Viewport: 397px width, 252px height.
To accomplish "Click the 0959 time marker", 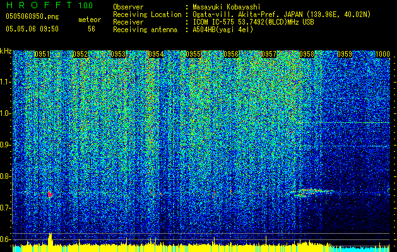I will (x=345, y=54).
